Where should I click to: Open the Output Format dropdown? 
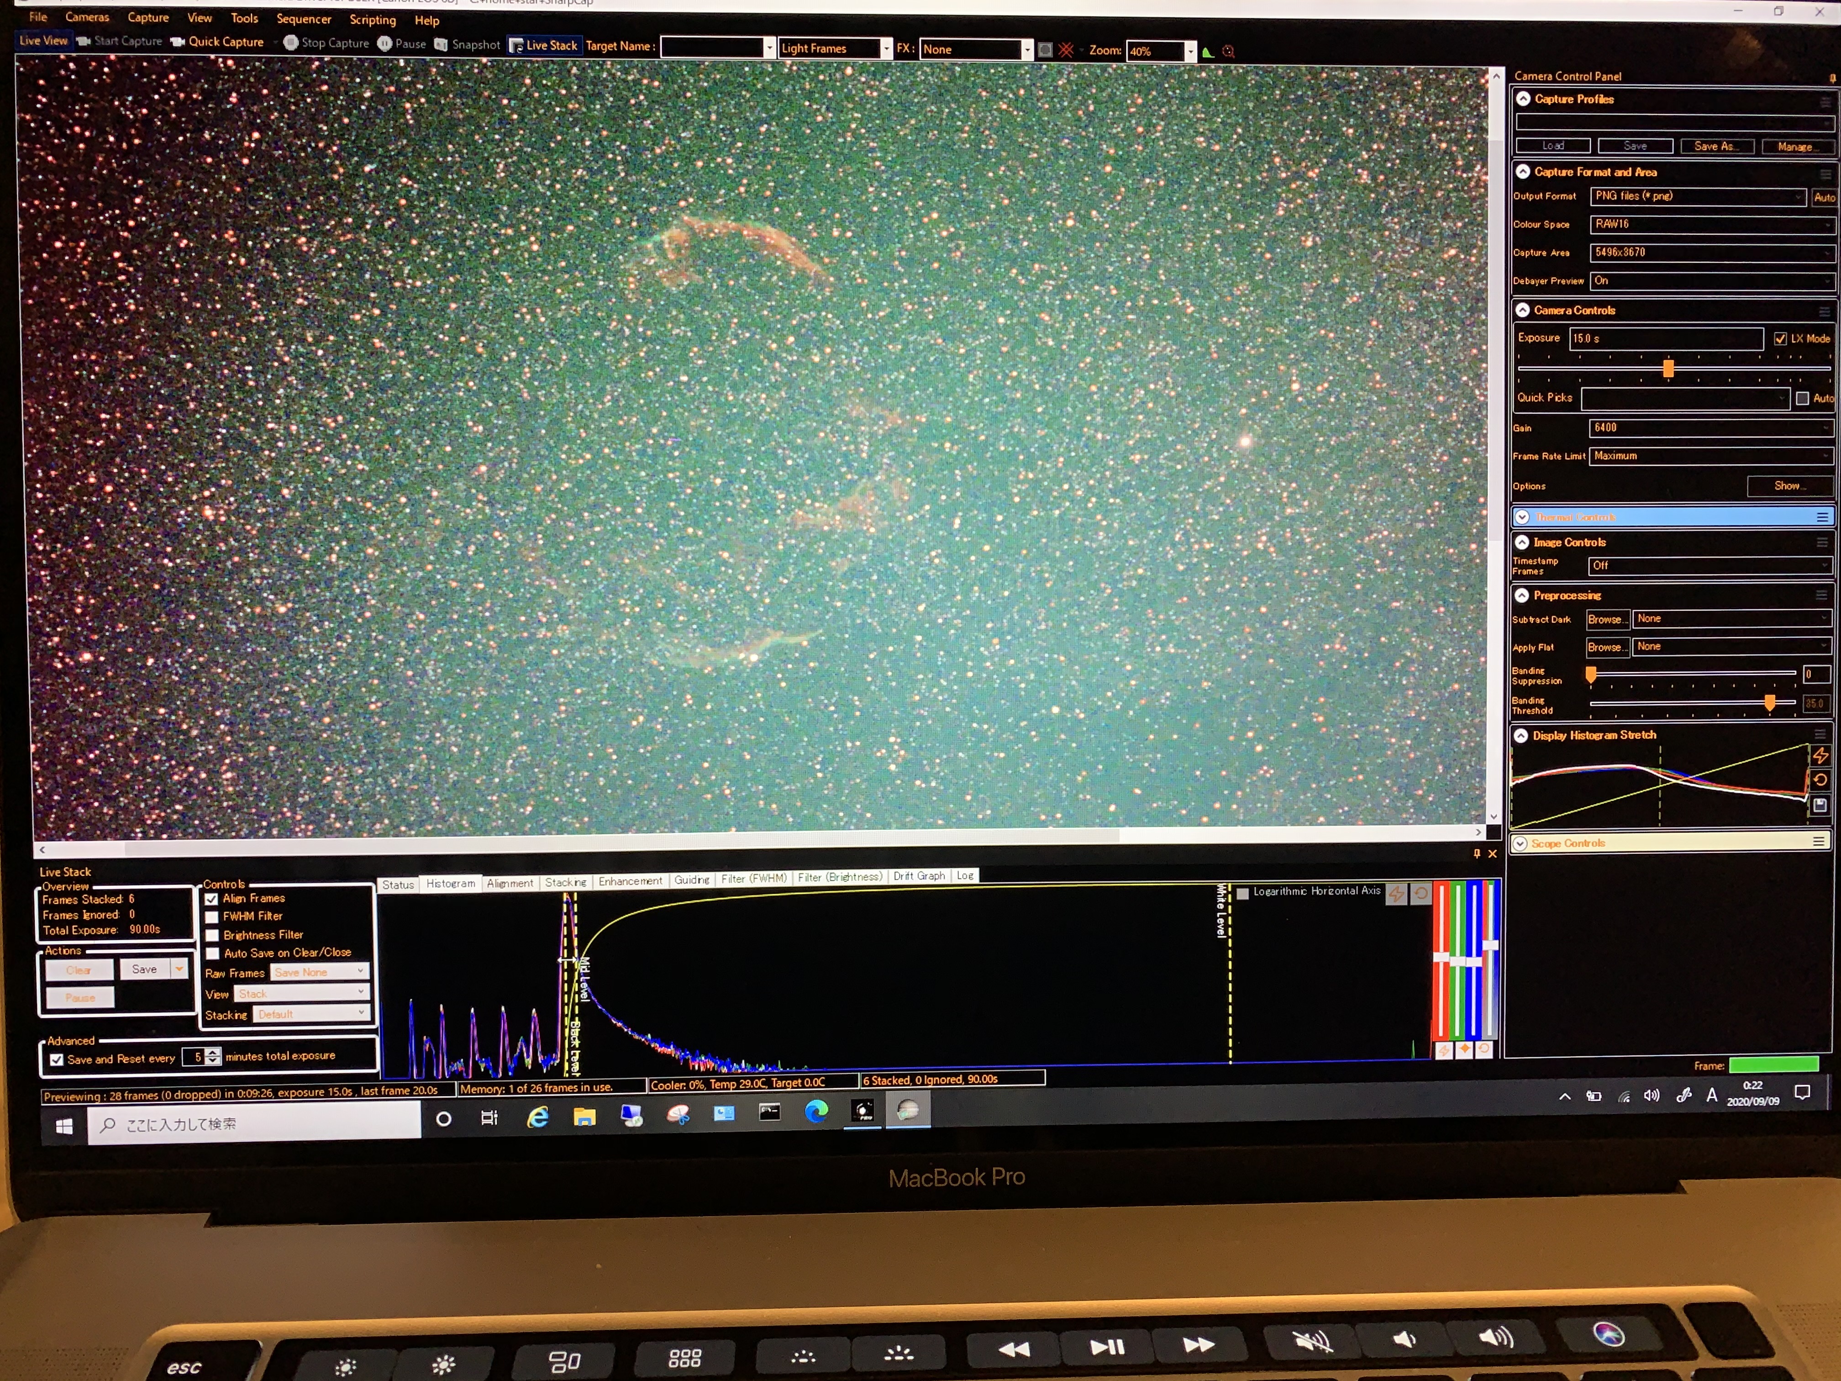(x=1698, y=196)
